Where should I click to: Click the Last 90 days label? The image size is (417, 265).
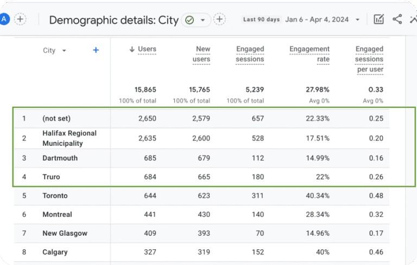click(261, 20)
